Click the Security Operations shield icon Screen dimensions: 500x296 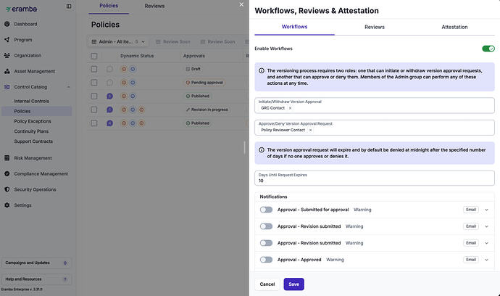[7, 189]
